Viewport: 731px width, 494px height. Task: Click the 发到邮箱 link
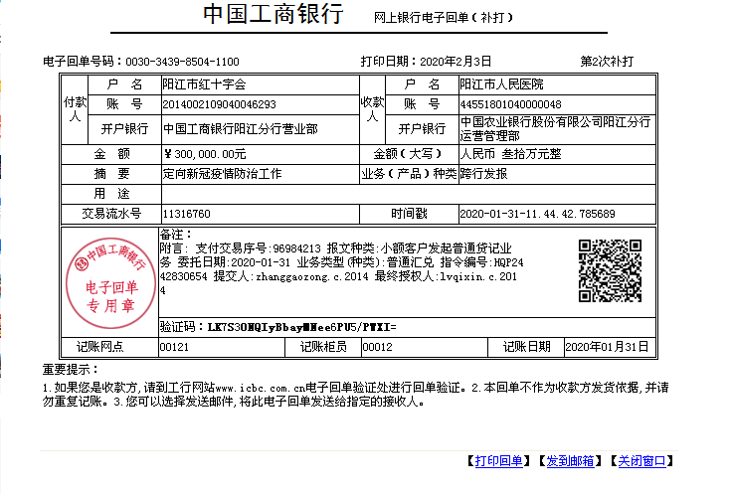pos(571,461)
